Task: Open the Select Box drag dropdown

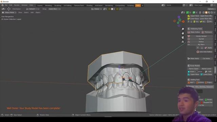Action: pyautogui.click(x=54, y=9)
